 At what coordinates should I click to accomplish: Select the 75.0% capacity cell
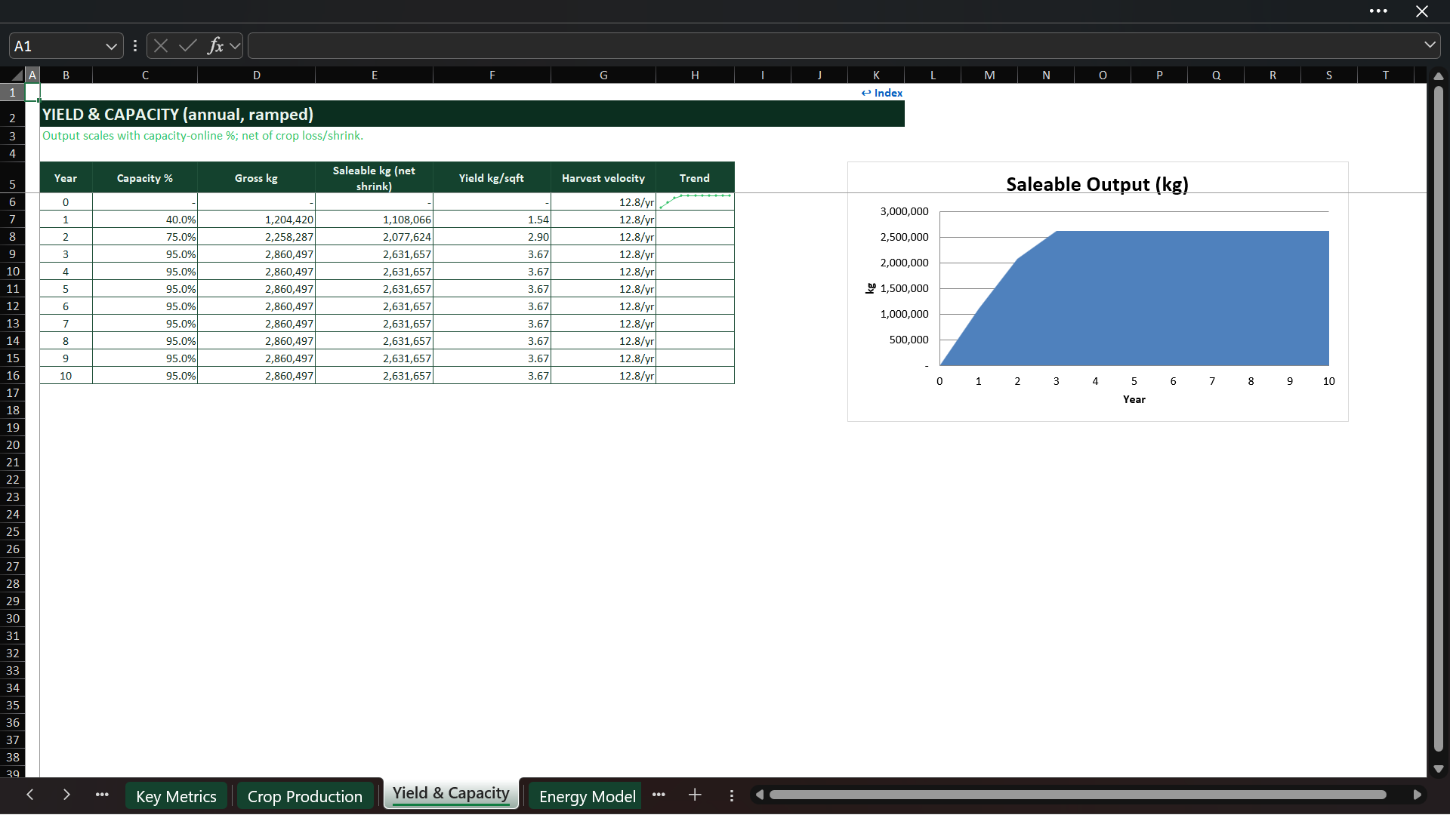(145, 237)
